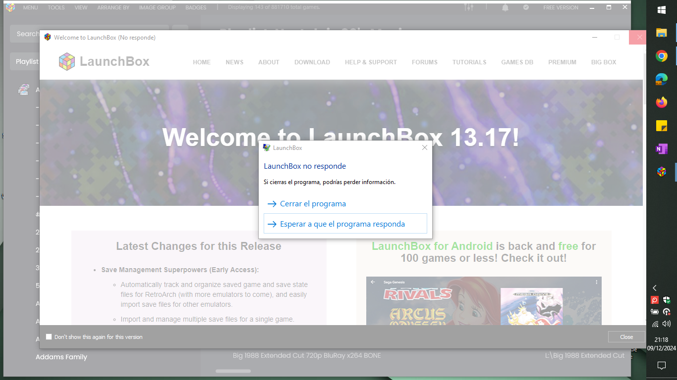Click the Big 1988 Extended Cut 720p BluRay entry

[307, 355]
